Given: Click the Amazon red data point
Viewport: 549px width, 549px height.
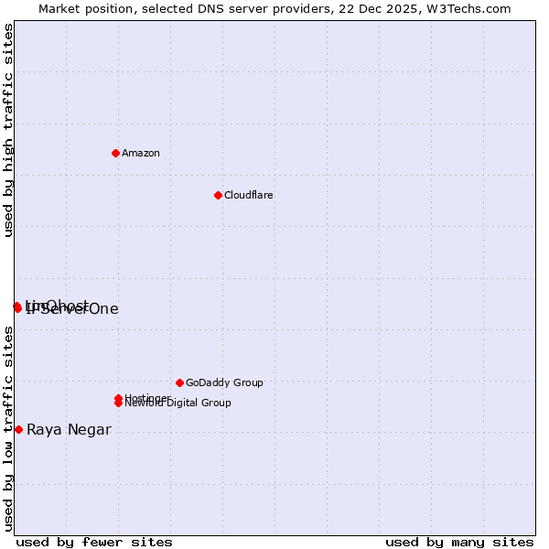Looking at the screenshot, I should point(115,153).
